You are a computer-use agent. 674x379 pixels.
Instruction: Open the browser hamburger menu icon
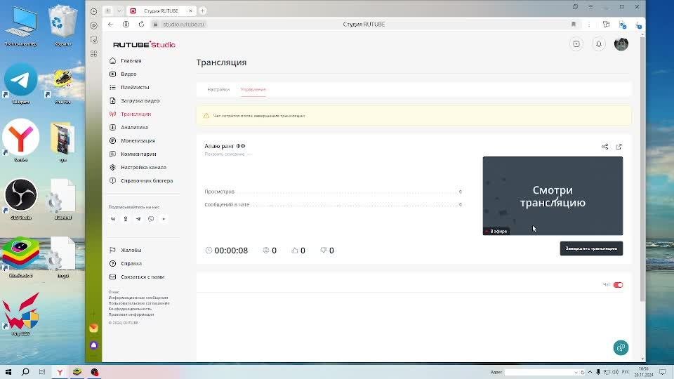click(590, 7)
